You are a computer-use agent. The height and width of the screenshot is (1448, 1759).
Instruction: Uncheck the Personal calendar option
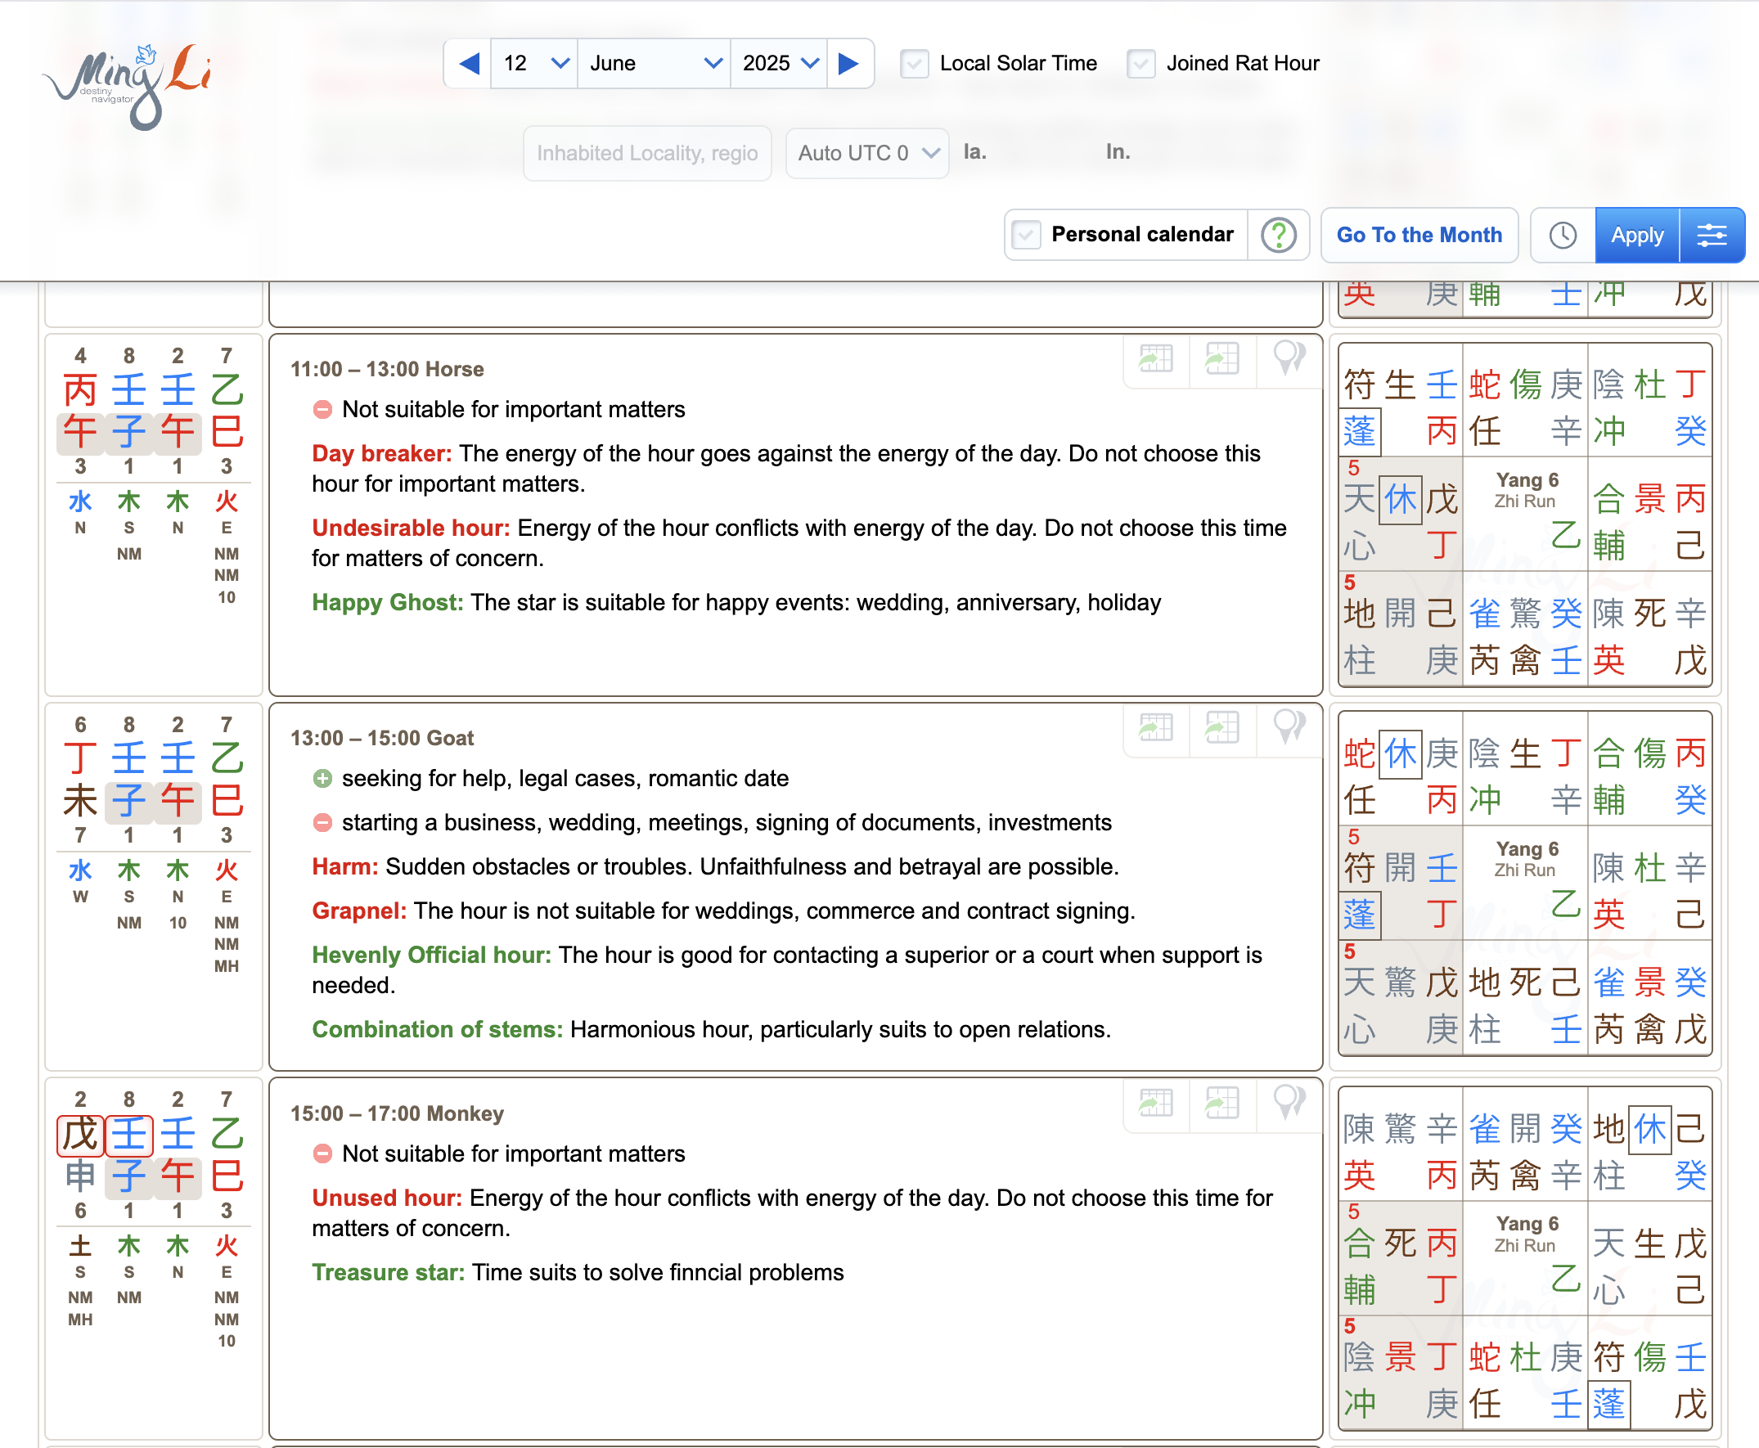point(1025,235)
